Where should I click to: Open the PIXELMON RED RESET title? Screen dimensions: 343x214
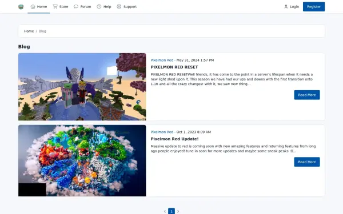[174, 67]
